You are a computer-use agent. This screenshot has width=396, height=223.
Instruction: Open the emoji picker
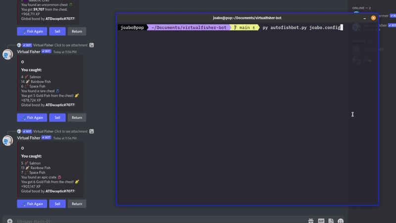(341, 221)
